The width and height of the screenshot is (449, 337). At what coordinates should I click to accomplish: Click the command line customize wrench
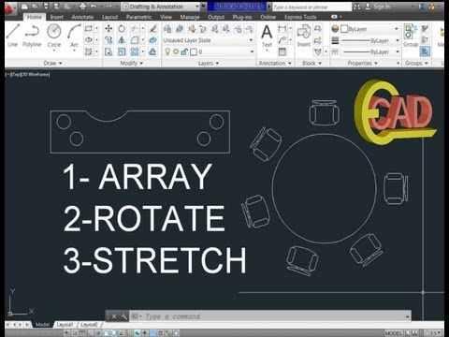click(123, 316)
